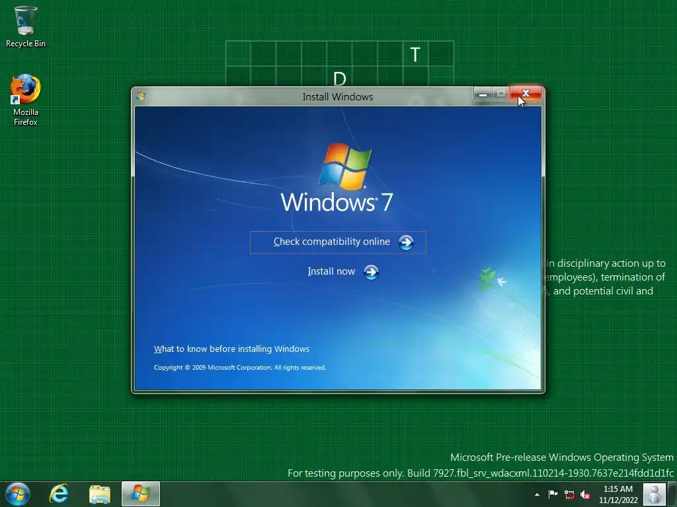Screen dimensions: 677x507
Task: Launch Internet Explorer from the taskbar
Action: (59, 494)
